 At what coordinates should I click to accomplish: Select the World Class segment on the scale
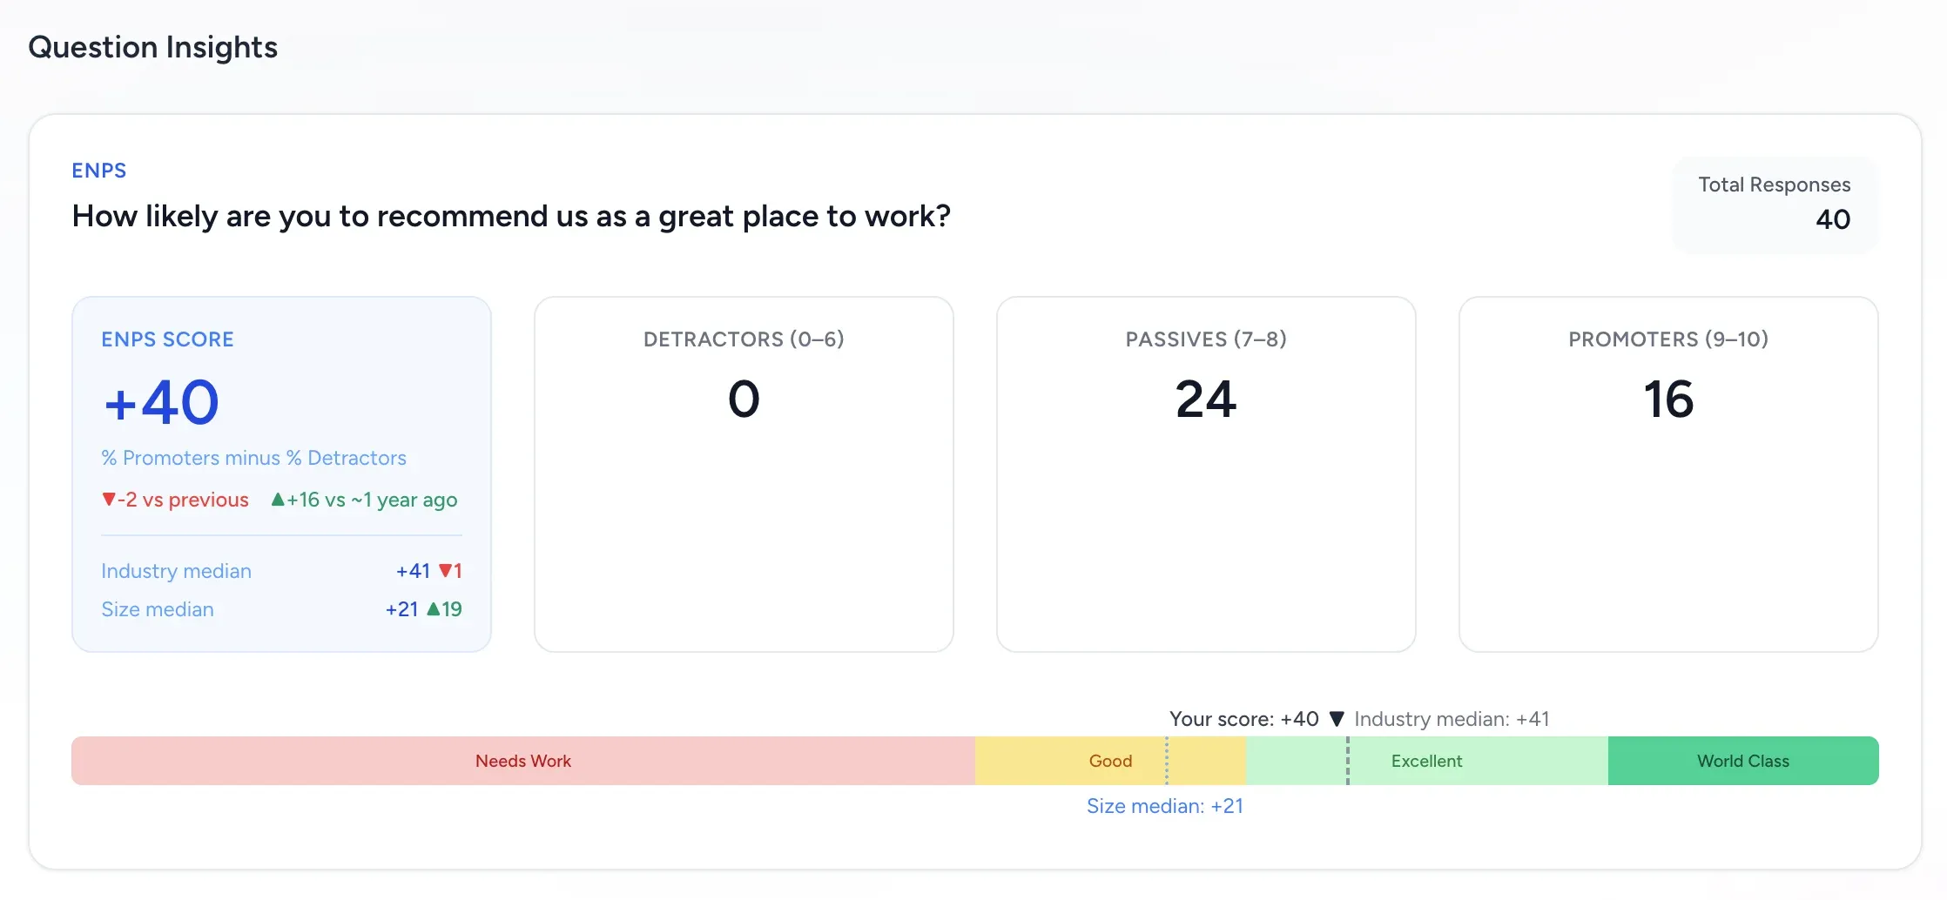click(1742, 761)
